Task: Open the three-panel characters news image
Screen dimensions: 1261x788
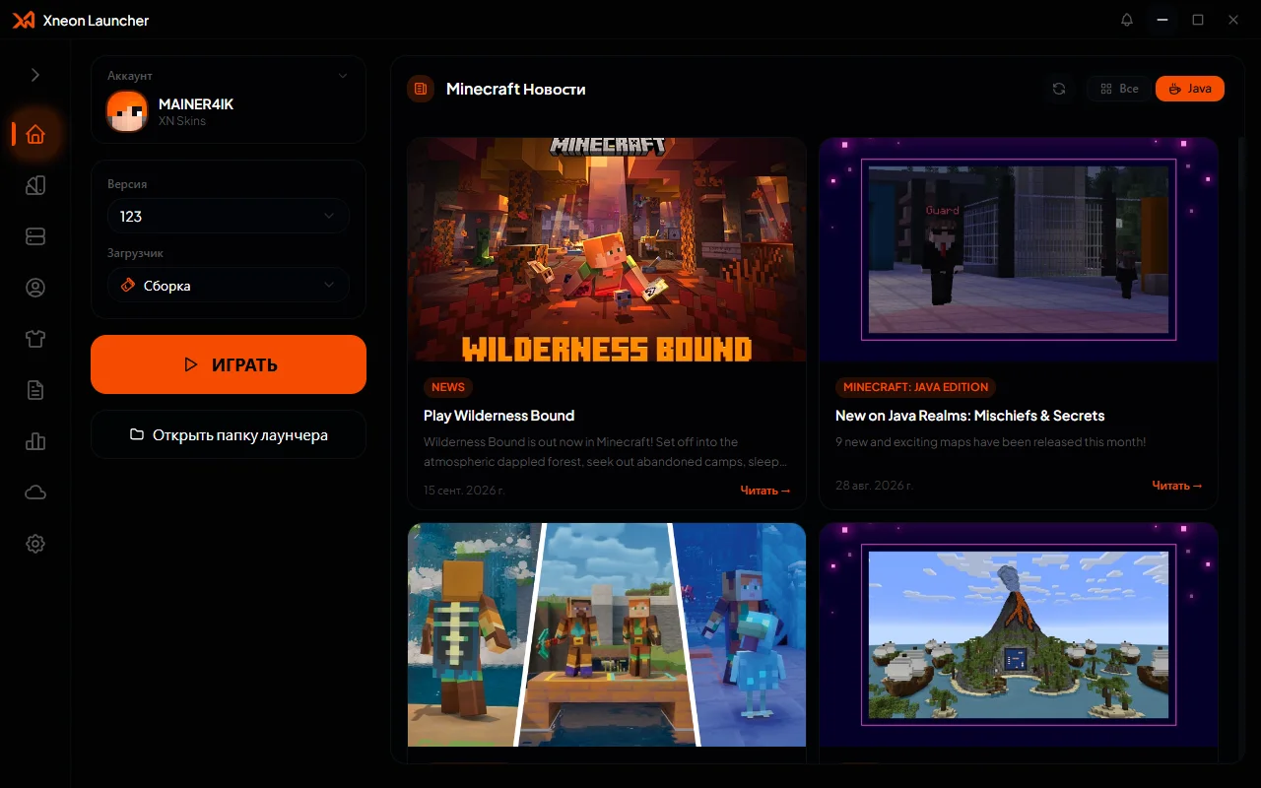Action: (607, 635)
